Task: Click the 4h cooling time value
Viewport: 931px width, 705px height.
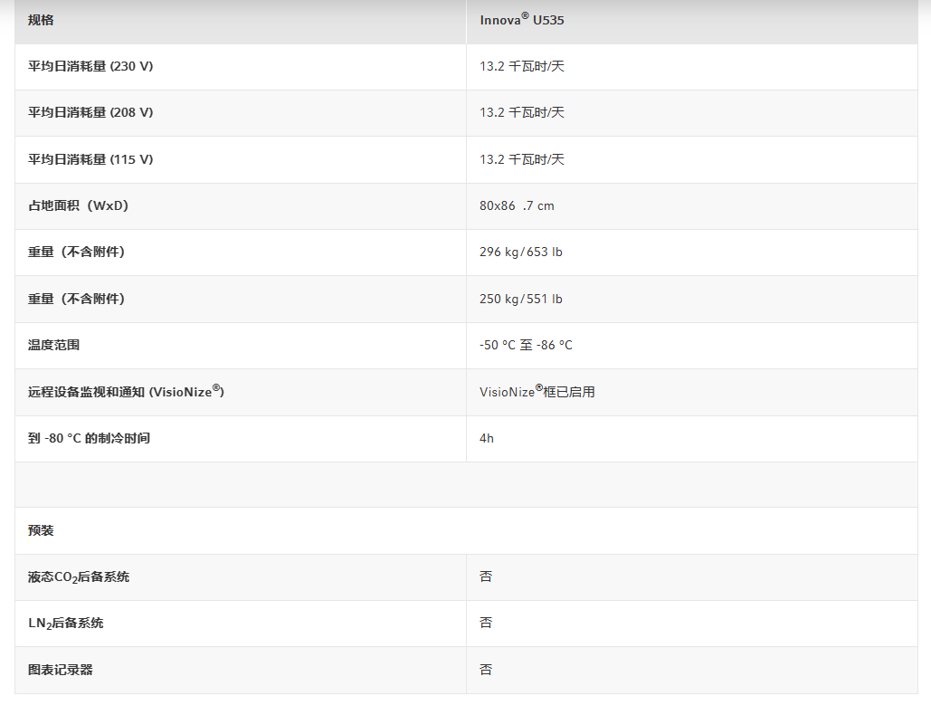Action: (487, 439)
